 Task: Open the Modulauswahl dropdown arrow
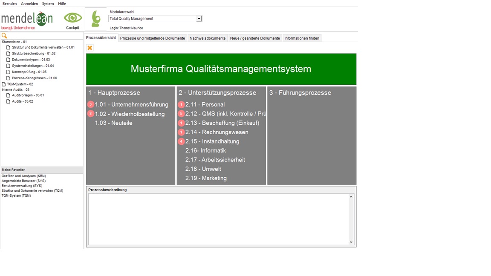[199, 19]
